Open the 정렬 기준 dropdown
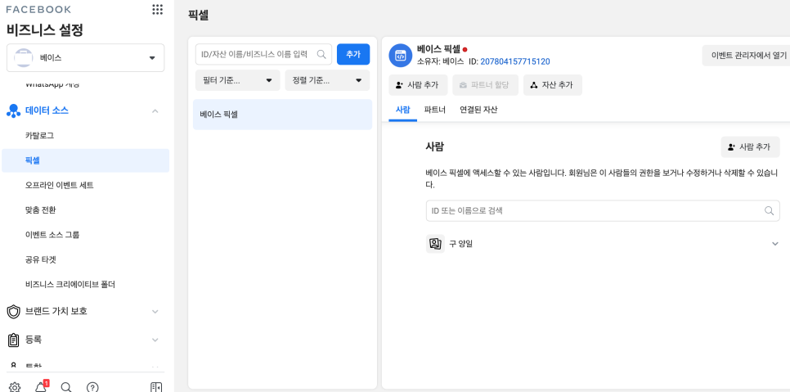This screenshot has width=790, height=392. (x=327, y=80)
